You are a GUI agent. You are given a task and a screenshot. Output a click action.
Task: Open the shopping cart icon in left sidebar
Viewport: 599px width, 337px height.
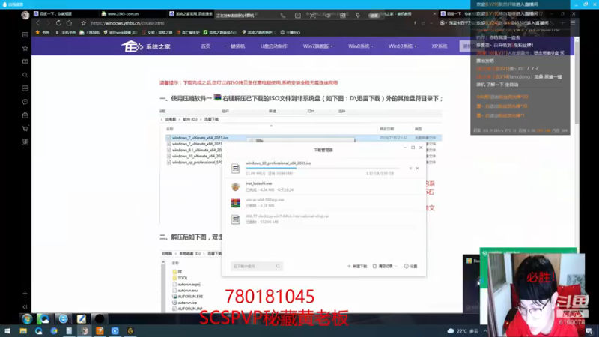[x=25, y=129]
